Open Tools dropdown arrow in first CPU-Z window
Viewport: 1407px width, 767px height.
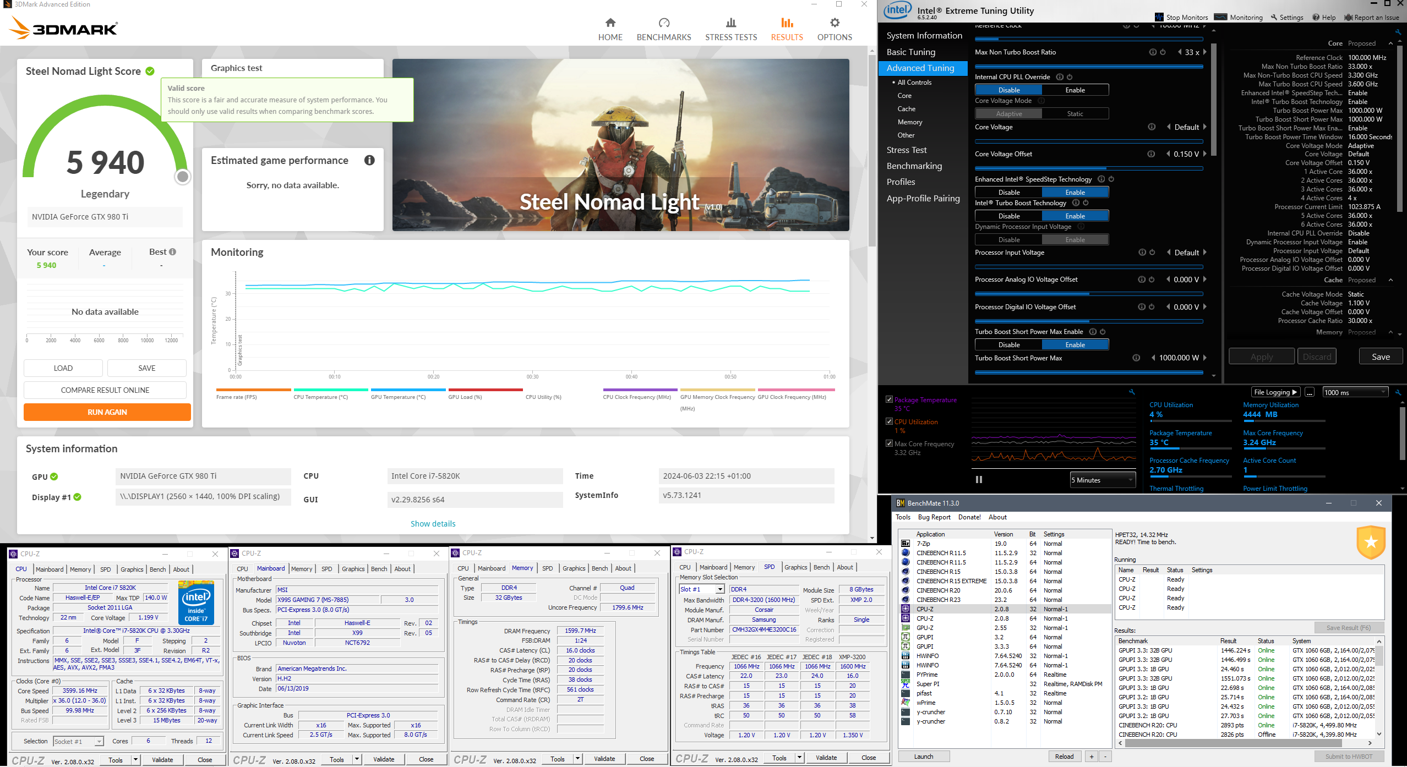click(135, 760)
